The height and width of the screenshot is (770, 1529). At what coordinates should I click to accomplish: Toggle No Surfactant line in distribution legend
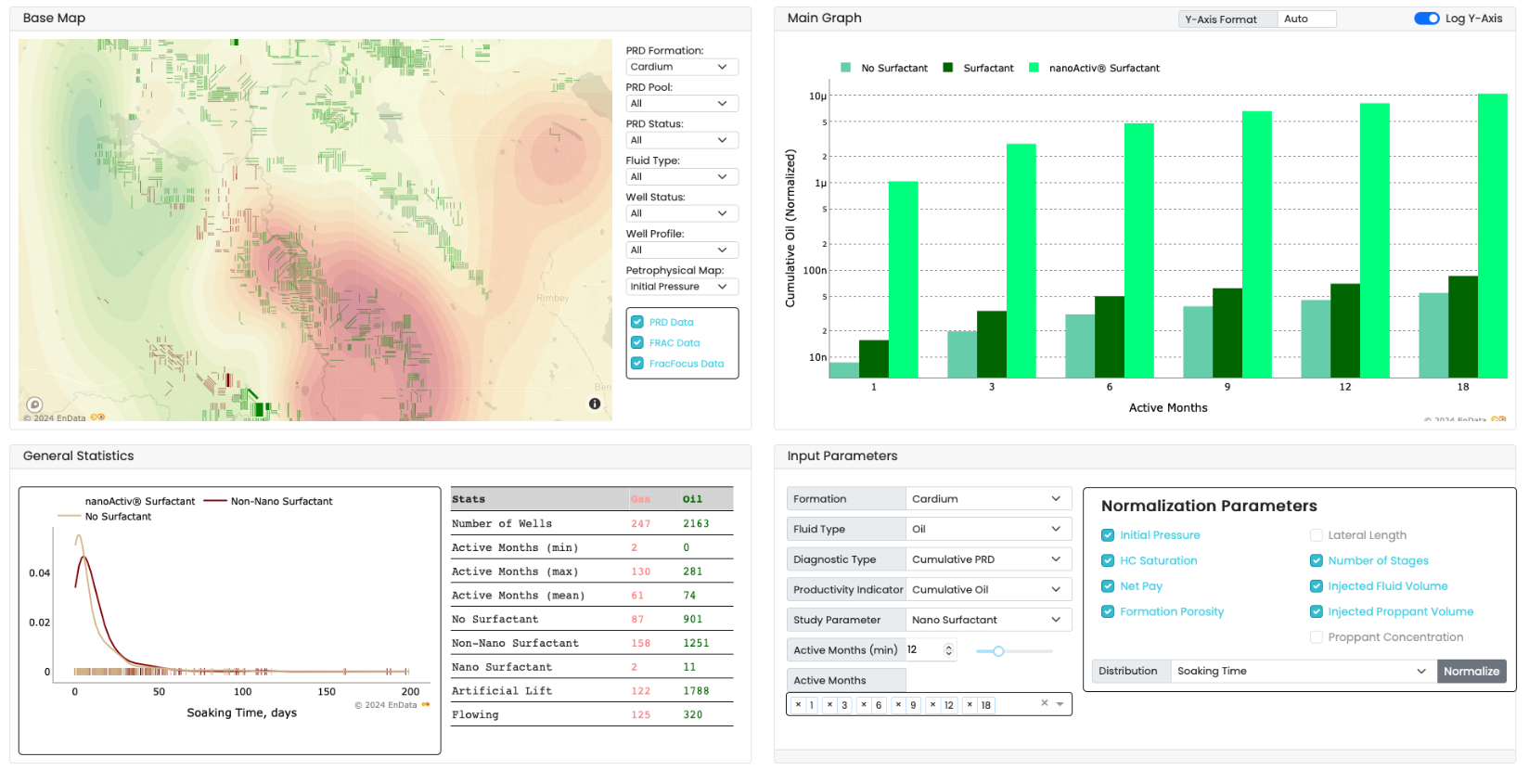(105, 517)
